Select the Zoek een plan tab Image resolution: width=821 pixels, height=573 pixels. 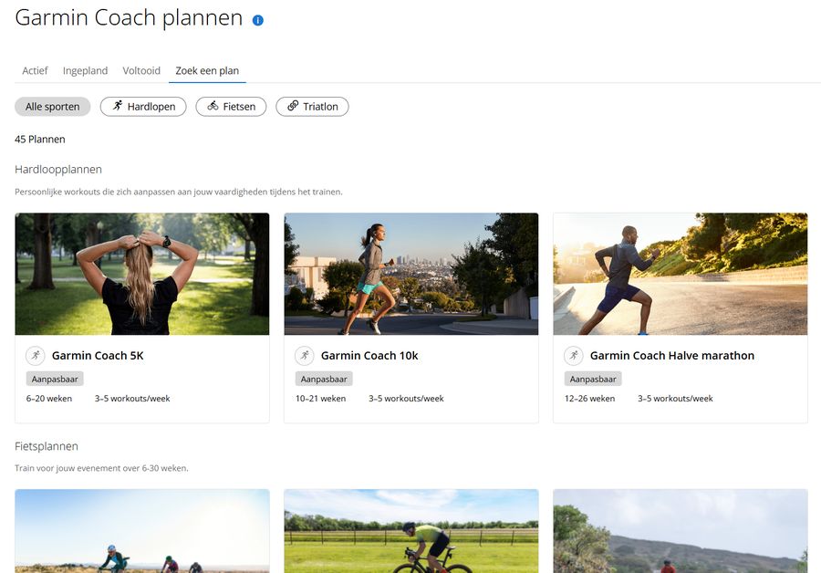click(207, 70)
